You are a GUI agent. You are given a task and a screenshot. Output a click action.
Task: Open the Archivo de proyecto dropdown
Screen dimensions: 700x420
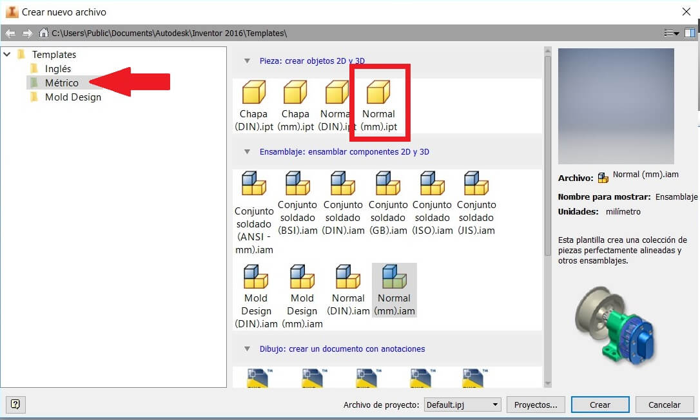[x=463, y=405]
